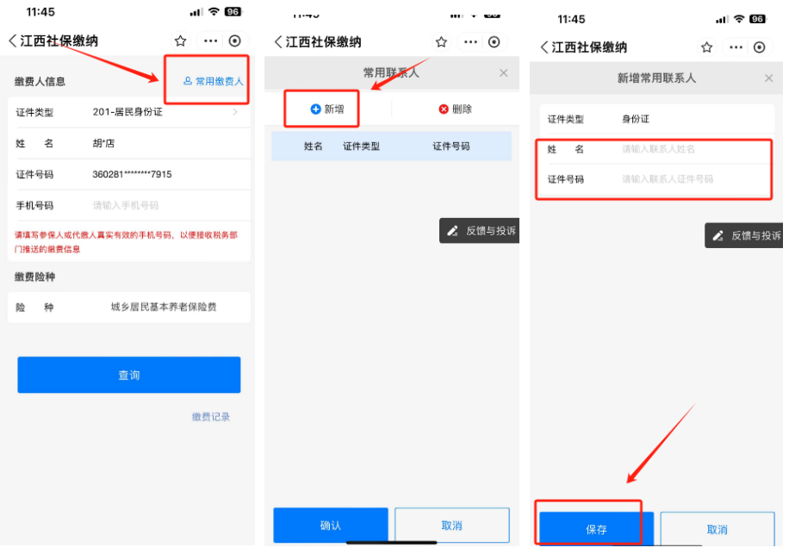Click the 查询 button
Image resolution: width=789 pixels, height=554 pixels.
tap(129, 376)
